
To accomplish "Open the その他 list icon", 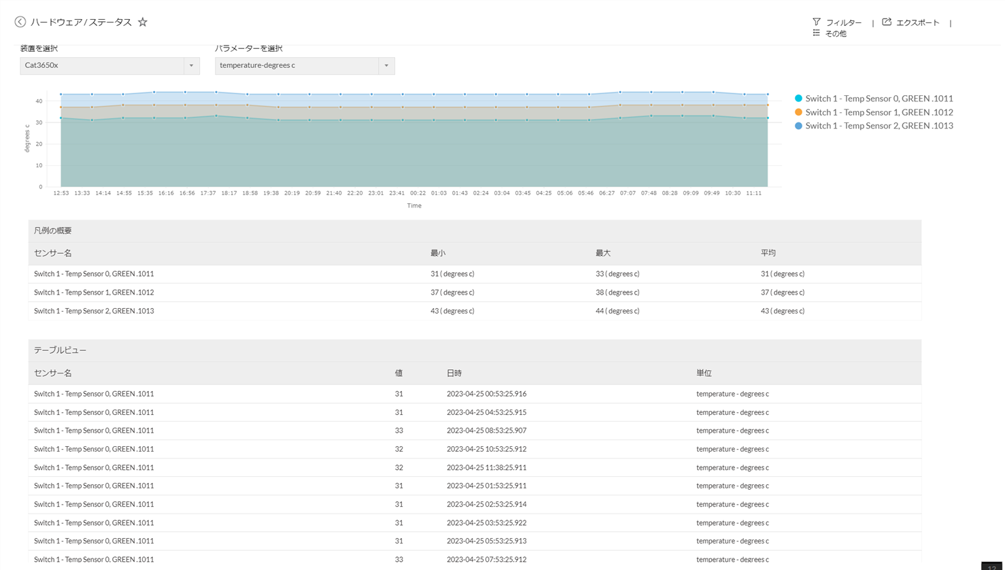I will [817, 33].
